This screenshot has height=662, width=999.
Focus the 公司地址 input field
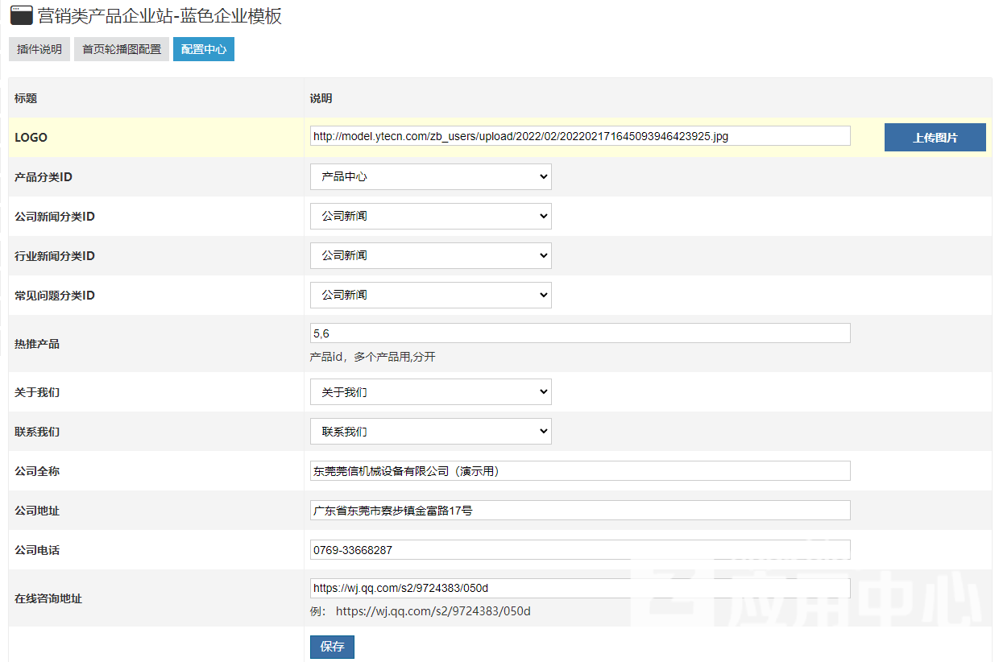pos(579,511)
